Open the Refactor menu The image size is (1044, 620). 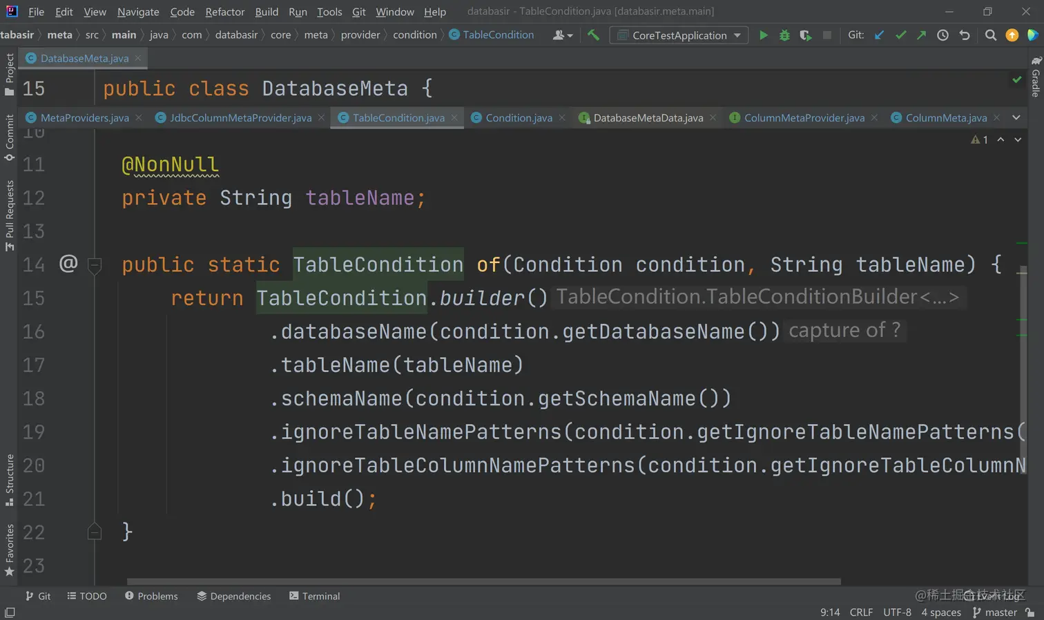225,12
